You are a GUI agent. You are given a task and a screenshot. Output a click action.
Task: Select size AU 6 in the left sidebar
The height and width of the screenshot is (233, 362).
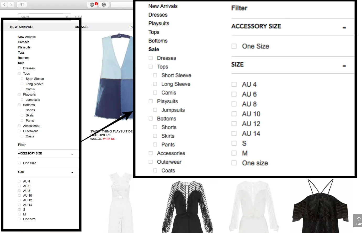point(19,186)
